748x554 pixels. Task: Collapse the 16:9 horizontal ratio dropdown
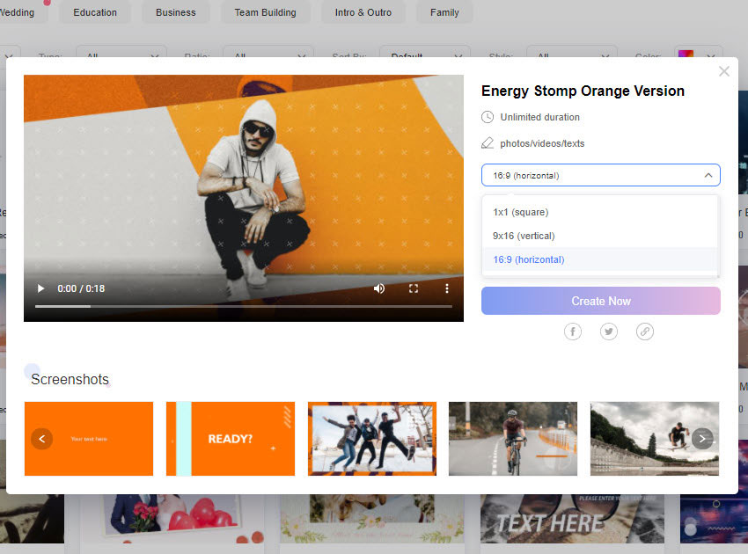[x=708, y=175]
